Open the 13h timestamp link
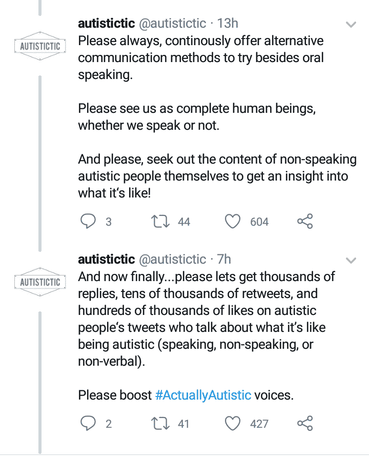The height and width of the screenshot is (456, 369). tap(228, 24)
